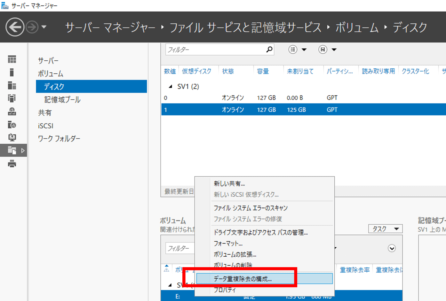Sort by 数値 column header
This screenshot has height=301, width=446.
(170, 71)
